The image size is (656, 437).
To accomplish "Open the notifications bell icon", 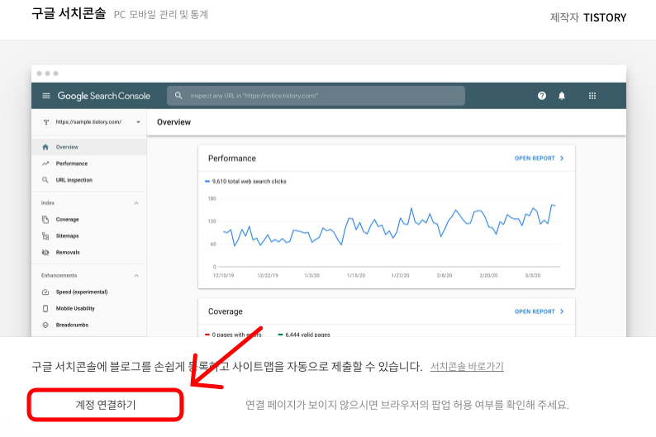I will tap(562, 96).
